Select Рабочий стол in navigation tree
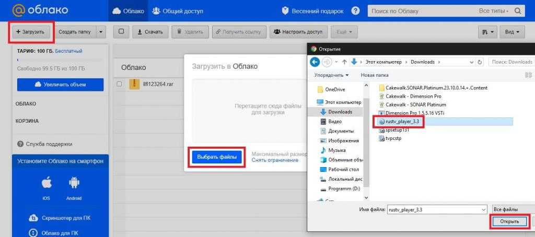Image resolution: width=535 pixels, height=237 pixels. click(340, 169)
